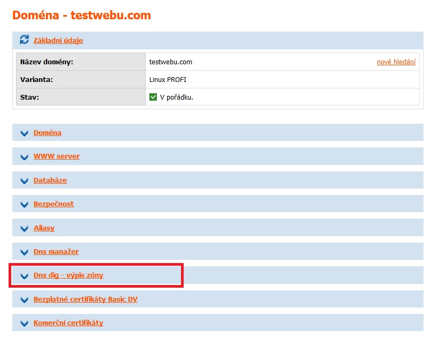Open the Doména section link
Viewport: 438px width, 345px height.
[47, 132]
